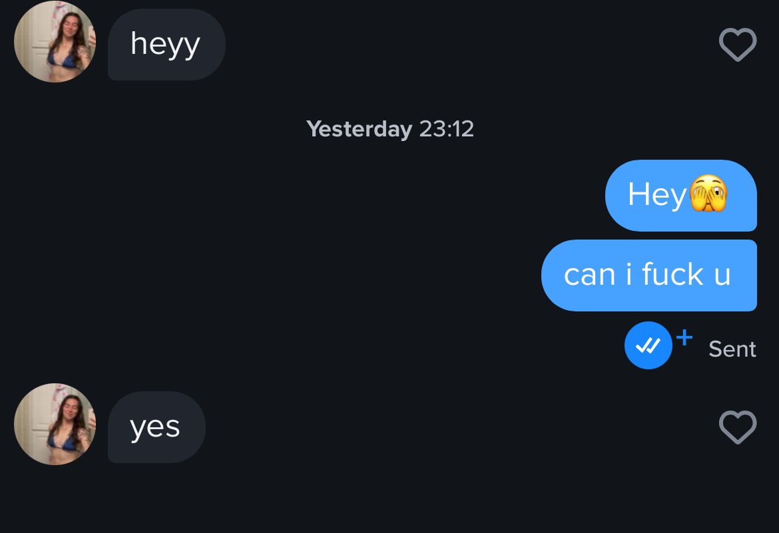Click the face-covering hands emoji
The height and width of the screenshot is (533, 779).
708,194
